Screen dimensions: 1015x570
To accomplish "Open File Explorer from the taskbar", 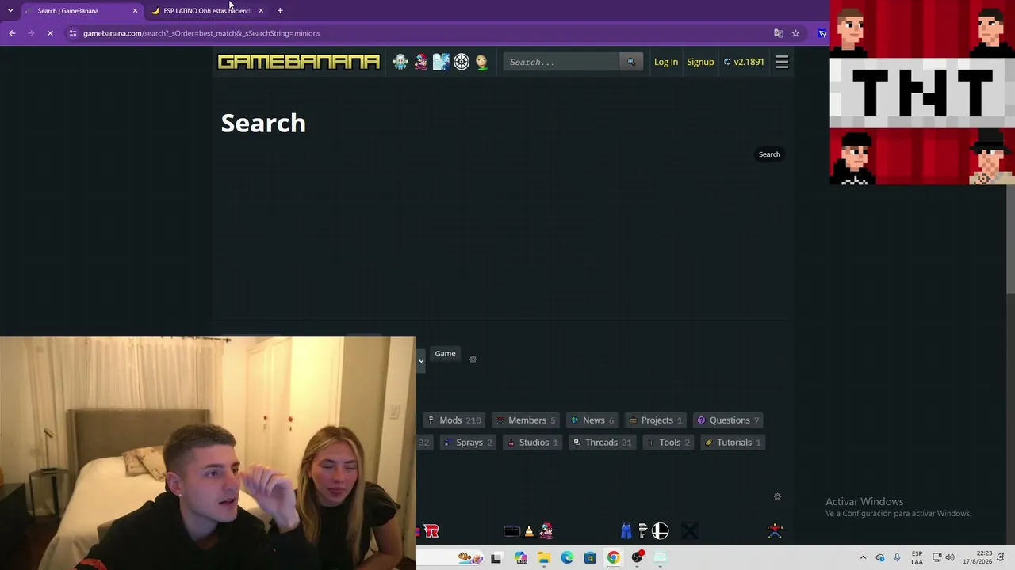I will tap(544, 558).
